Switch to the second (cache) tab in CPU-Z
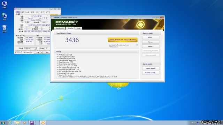Image resolution: width=223 pixels, height=125 pixels. point(23,12)
